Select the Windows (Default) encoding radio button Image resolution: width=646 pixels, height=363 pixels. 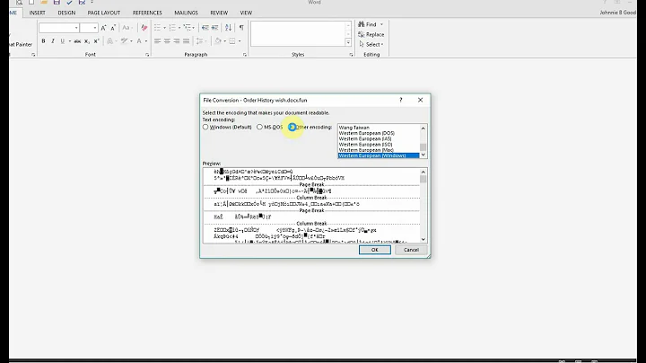pyautogui.click(x=205, y=127)
